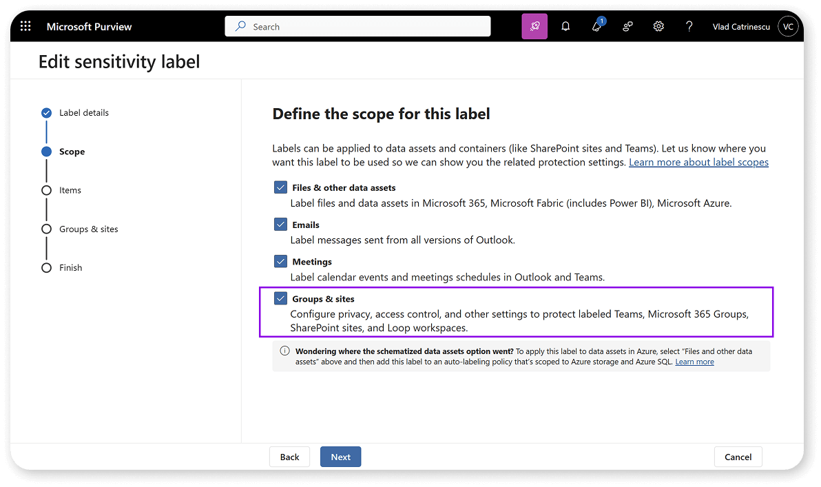The width and height of the screenshot is (821, 487).
Task: Toggle the Meetings checkbox
Action: pos(280,261)
